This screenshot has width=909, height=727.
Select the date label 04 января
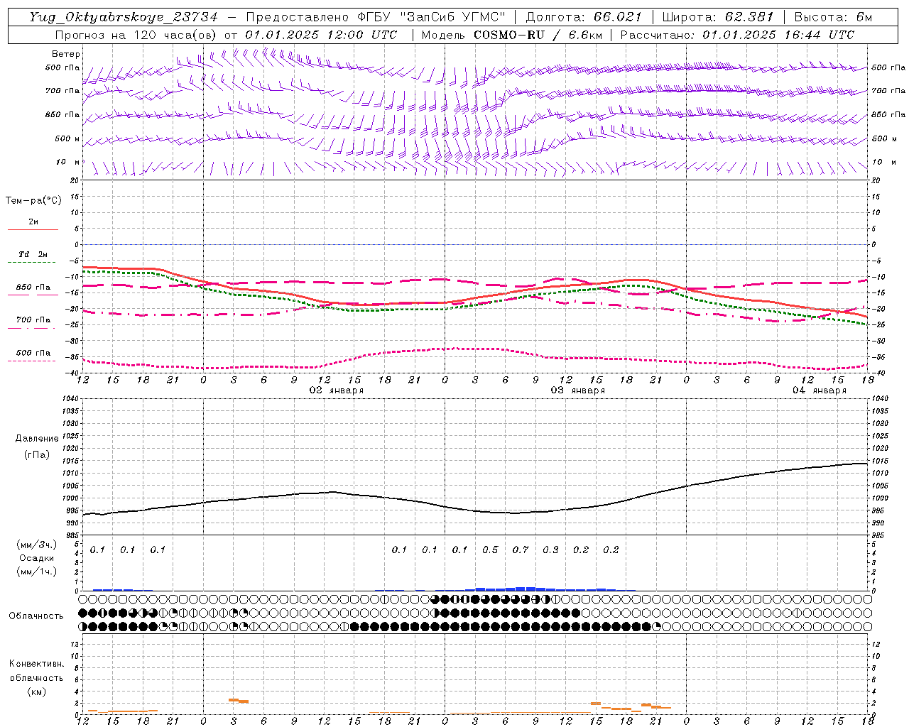click(x=820, y=390)
